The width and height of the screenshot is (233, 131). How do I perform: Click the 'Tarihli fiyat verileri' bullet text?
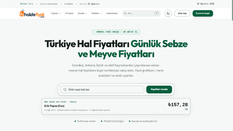click(x=86, y=121)
